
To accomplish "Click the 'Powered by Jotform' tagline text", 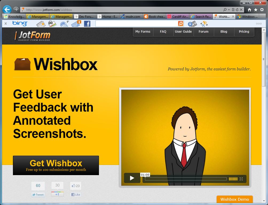I will [209, 69].
